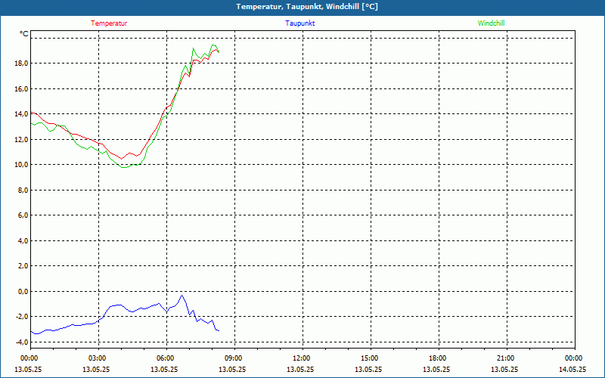This screenshot has width=605, height=378.
Task: Click the 13.05.25 date under 12:00
Action: coord(300,369)
